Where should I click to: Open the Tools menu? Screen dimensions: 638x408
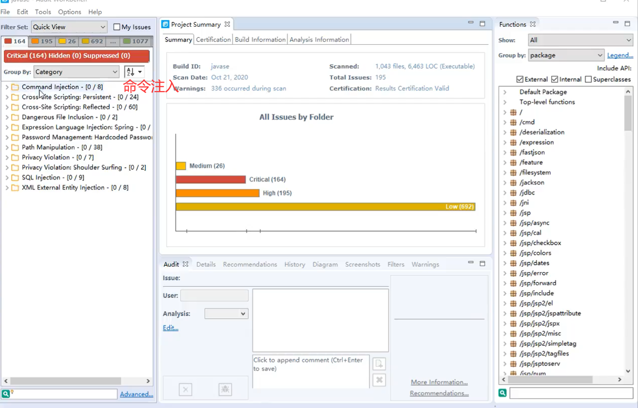tap(43, 12)
